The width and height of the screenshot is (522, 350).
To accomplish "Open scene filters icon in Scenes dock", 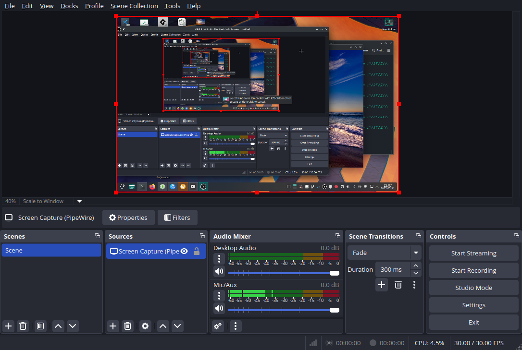I will coord(40,326).
